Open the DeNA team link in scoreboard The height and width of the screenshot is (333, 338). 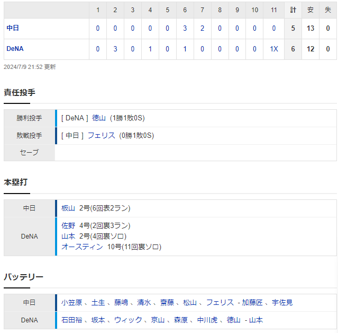coord(15,49)
